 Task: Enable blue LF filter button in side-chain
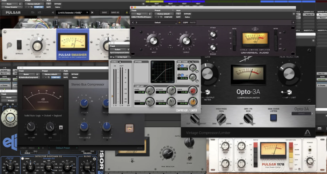[x=182, y=75]
